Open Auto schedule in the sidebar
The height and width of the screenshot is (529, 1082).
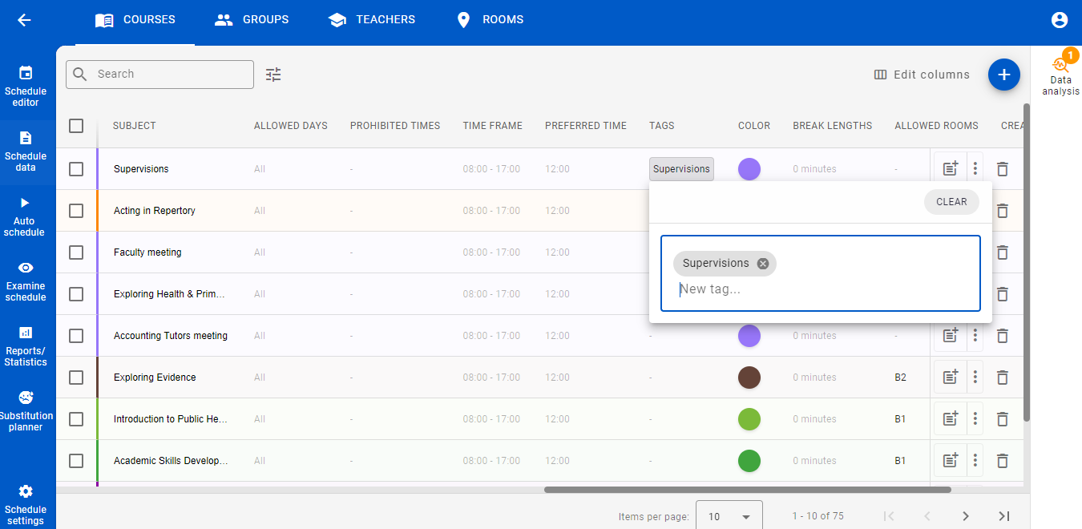24,216
